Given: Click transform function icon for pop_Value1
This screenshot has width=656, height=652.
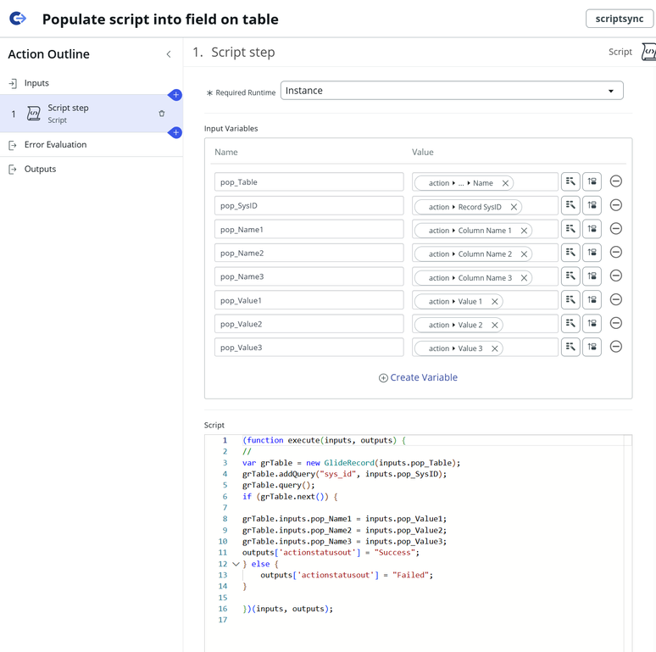Looking at the screenshot, I should [592, 299].
